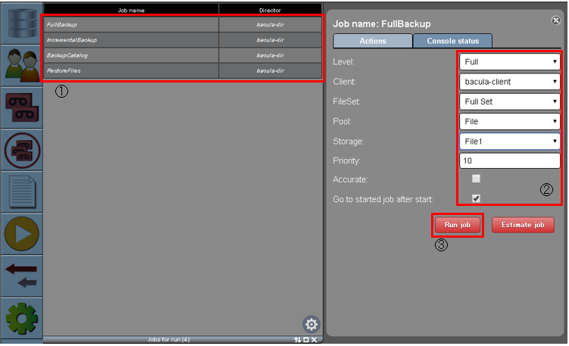Sort by the Job name column header

(x=131, y=10)
